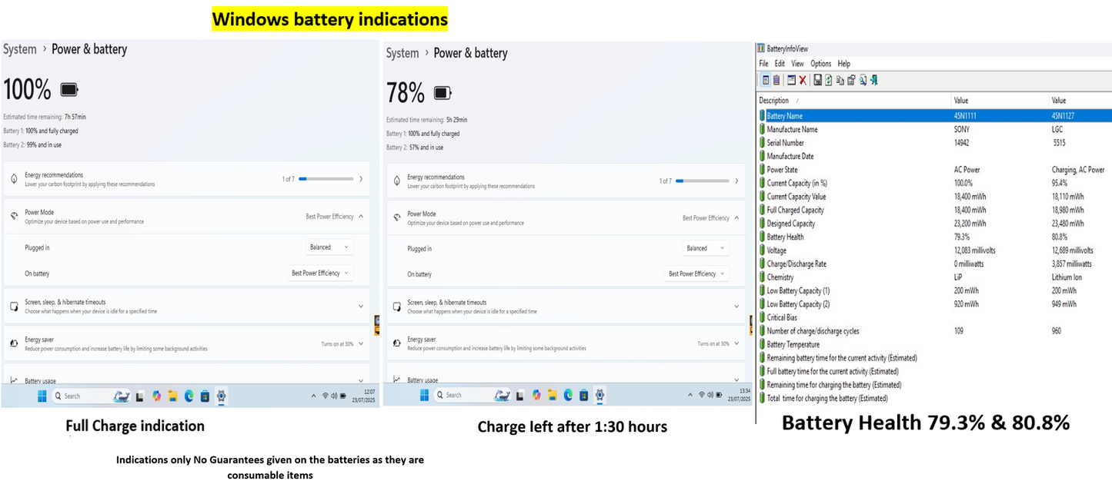Select the highlighted Battery Name row
The image size is (1112, 484).
coord(934,116)
